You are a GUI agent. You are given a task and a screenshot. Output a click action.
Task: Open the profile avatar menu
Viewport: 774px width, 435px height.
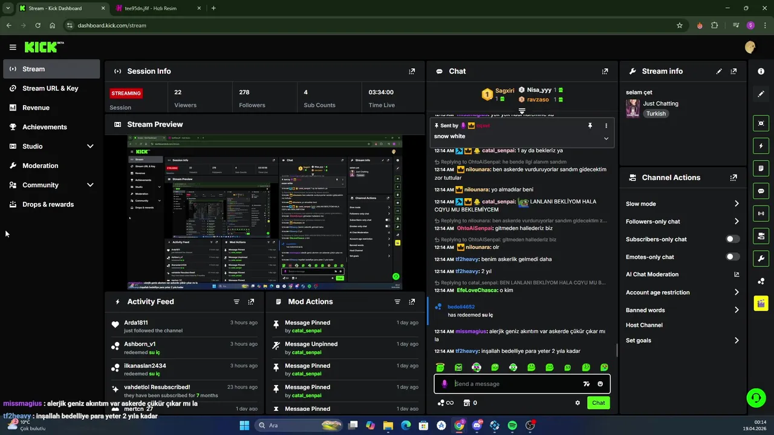[750, 47]
